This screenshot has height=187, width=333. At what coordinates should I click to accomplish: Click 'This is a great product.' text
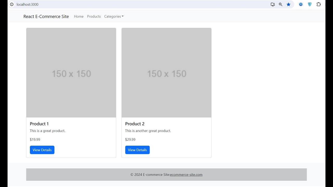click(x=48, y=131)
